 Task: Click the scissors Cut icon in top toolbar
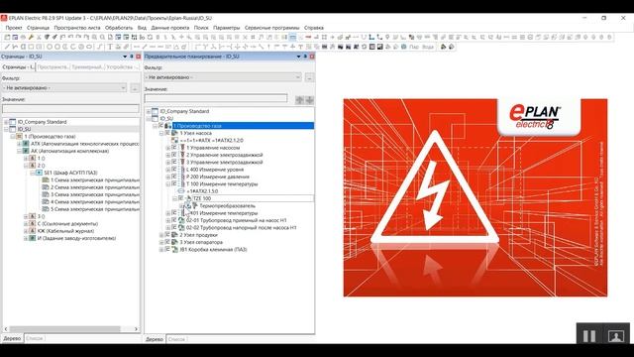click(39, 37)
